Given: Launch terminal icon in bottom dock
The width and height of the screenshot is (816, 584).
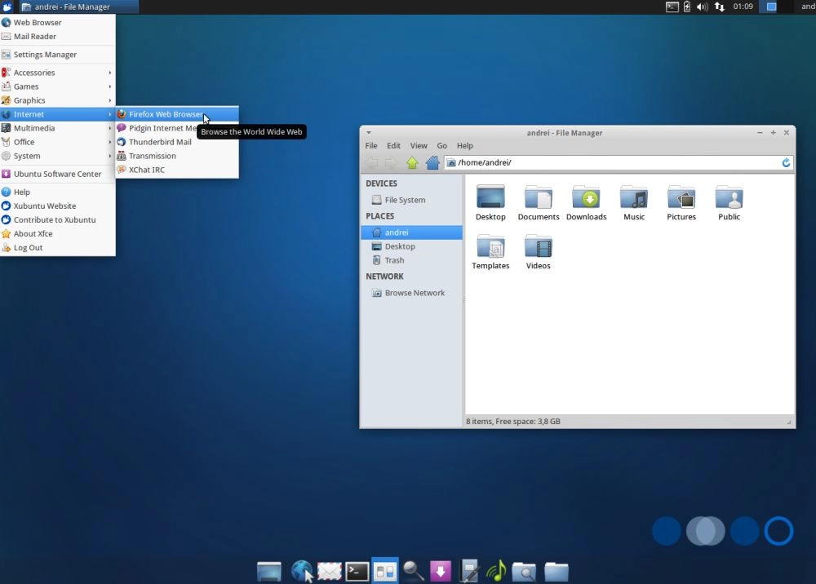Looking at the screenshot, I should (x=357, y=572).
